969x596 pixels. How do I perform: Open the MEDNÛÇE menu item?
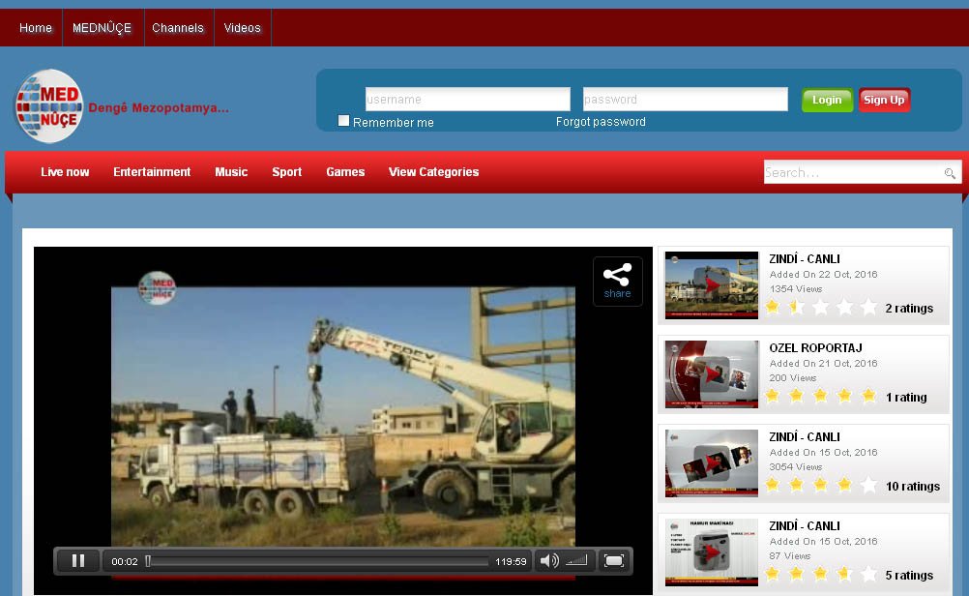point(102,28)
